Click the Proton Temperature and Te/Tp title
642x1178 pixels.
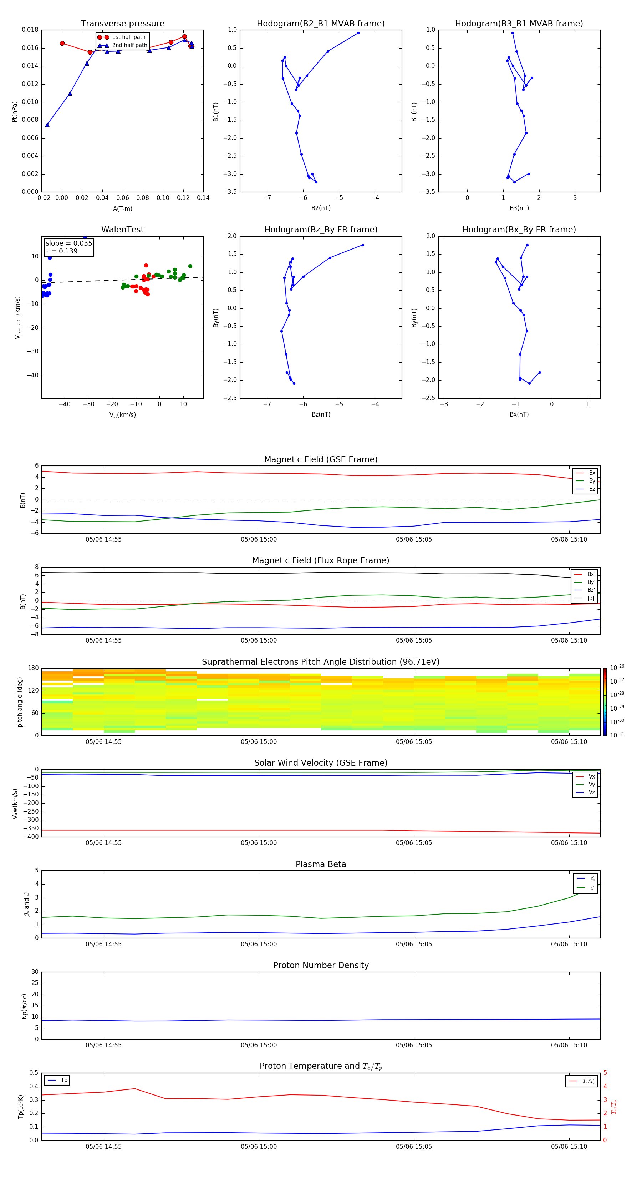[x=321, y=1066]
